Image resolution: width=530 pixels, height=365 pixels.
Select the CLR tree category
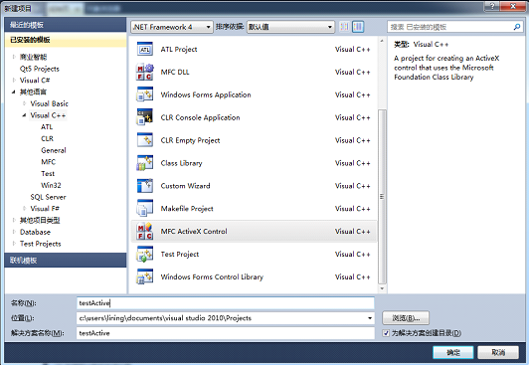(x=47, y=138)
